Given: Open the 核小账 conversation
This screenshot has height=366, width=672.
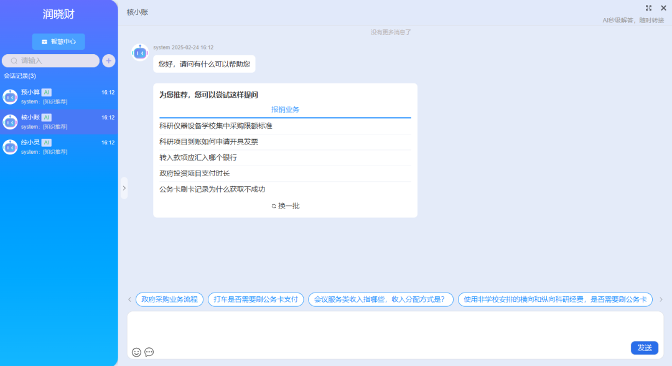Looking at the screenshot, I should point(59,121).
